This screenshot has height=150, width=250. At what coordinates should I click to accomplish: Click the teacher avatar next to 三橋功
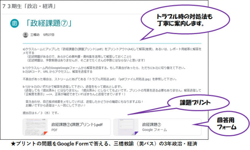(25, 35)
